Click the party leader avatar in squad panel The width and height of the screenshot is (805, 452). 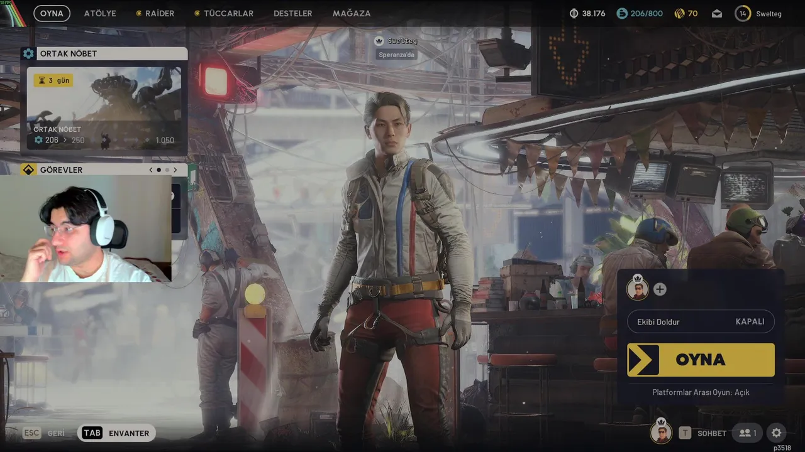(637, 289)
